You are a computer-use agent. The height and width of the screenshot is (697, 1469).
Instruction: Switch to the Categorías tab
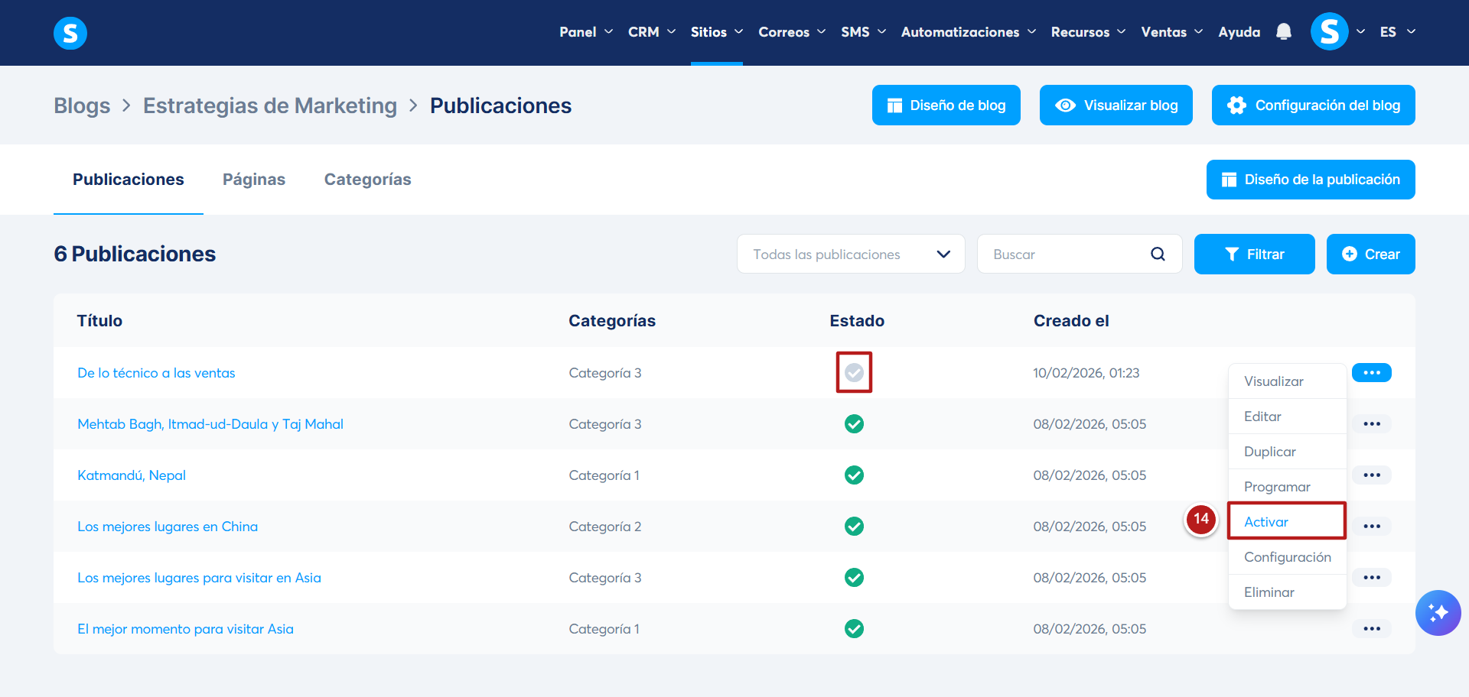coord(367,180)
